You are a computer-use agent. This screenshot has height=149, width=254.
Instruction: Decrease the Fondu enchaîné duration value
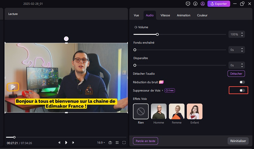click(242, 51)
